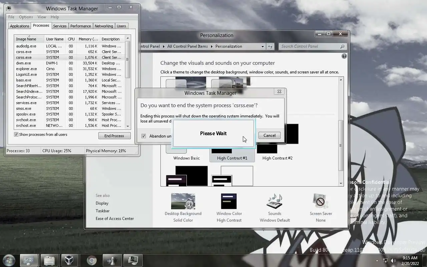Screen dimensions: 427x267
Task: Switch to the Users tab
Action: tap(121, 26)
